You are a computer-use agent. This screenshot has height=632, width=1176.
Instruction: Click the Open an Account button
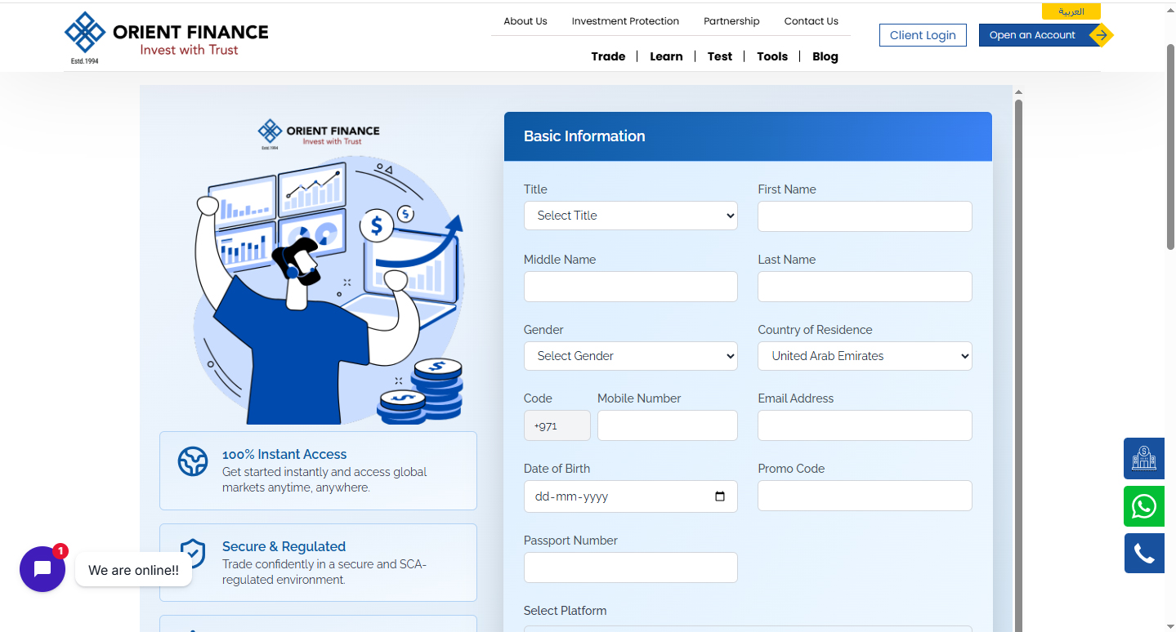(1034, 35)
